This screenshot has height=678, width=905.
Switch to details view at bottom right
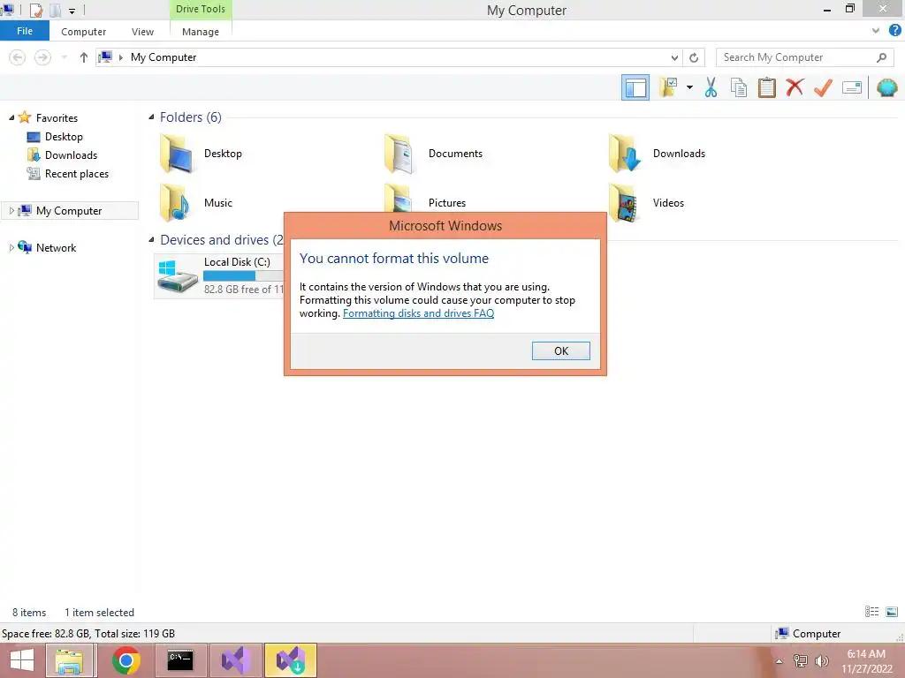[871, 612]
